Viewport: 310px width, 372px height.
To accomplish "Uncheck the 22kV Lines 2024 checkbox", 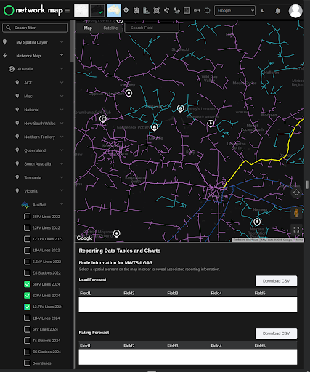I will coord(27,296).
